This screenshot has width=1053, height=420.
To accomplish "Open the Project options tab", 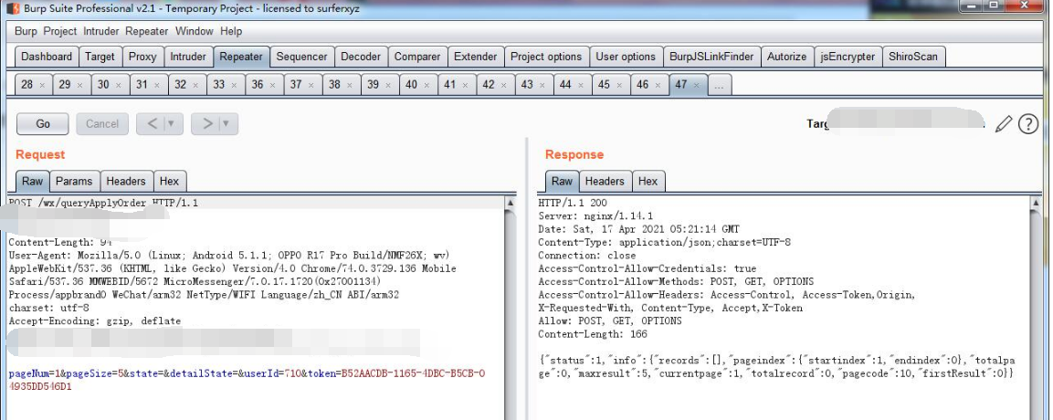I will coord(546,57).
